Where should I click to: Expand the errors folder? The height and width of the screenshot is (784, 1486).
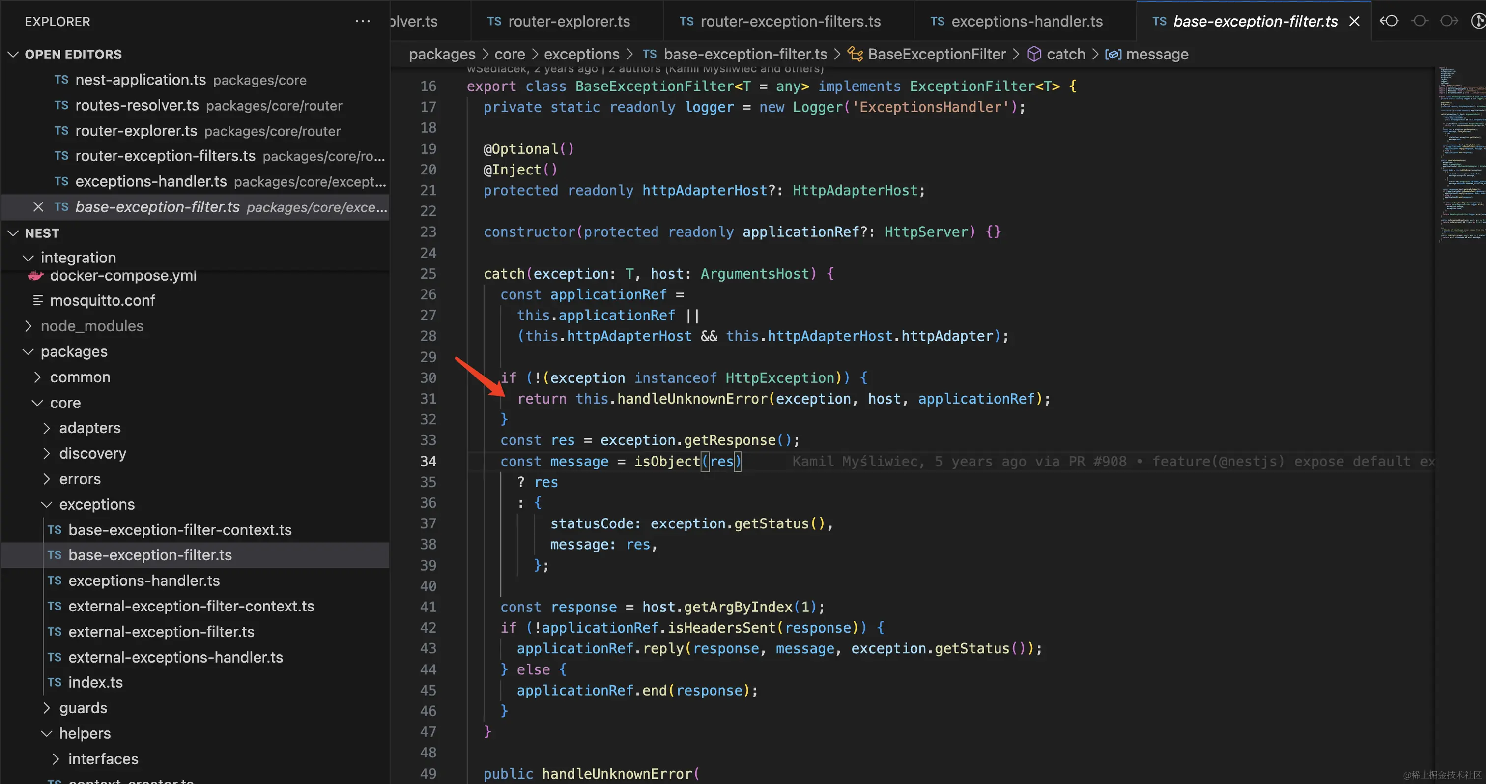47,479
